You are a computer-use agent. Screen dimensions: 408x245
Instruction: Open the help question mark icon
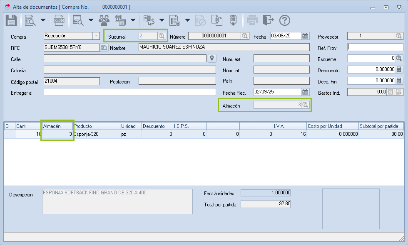284,20
